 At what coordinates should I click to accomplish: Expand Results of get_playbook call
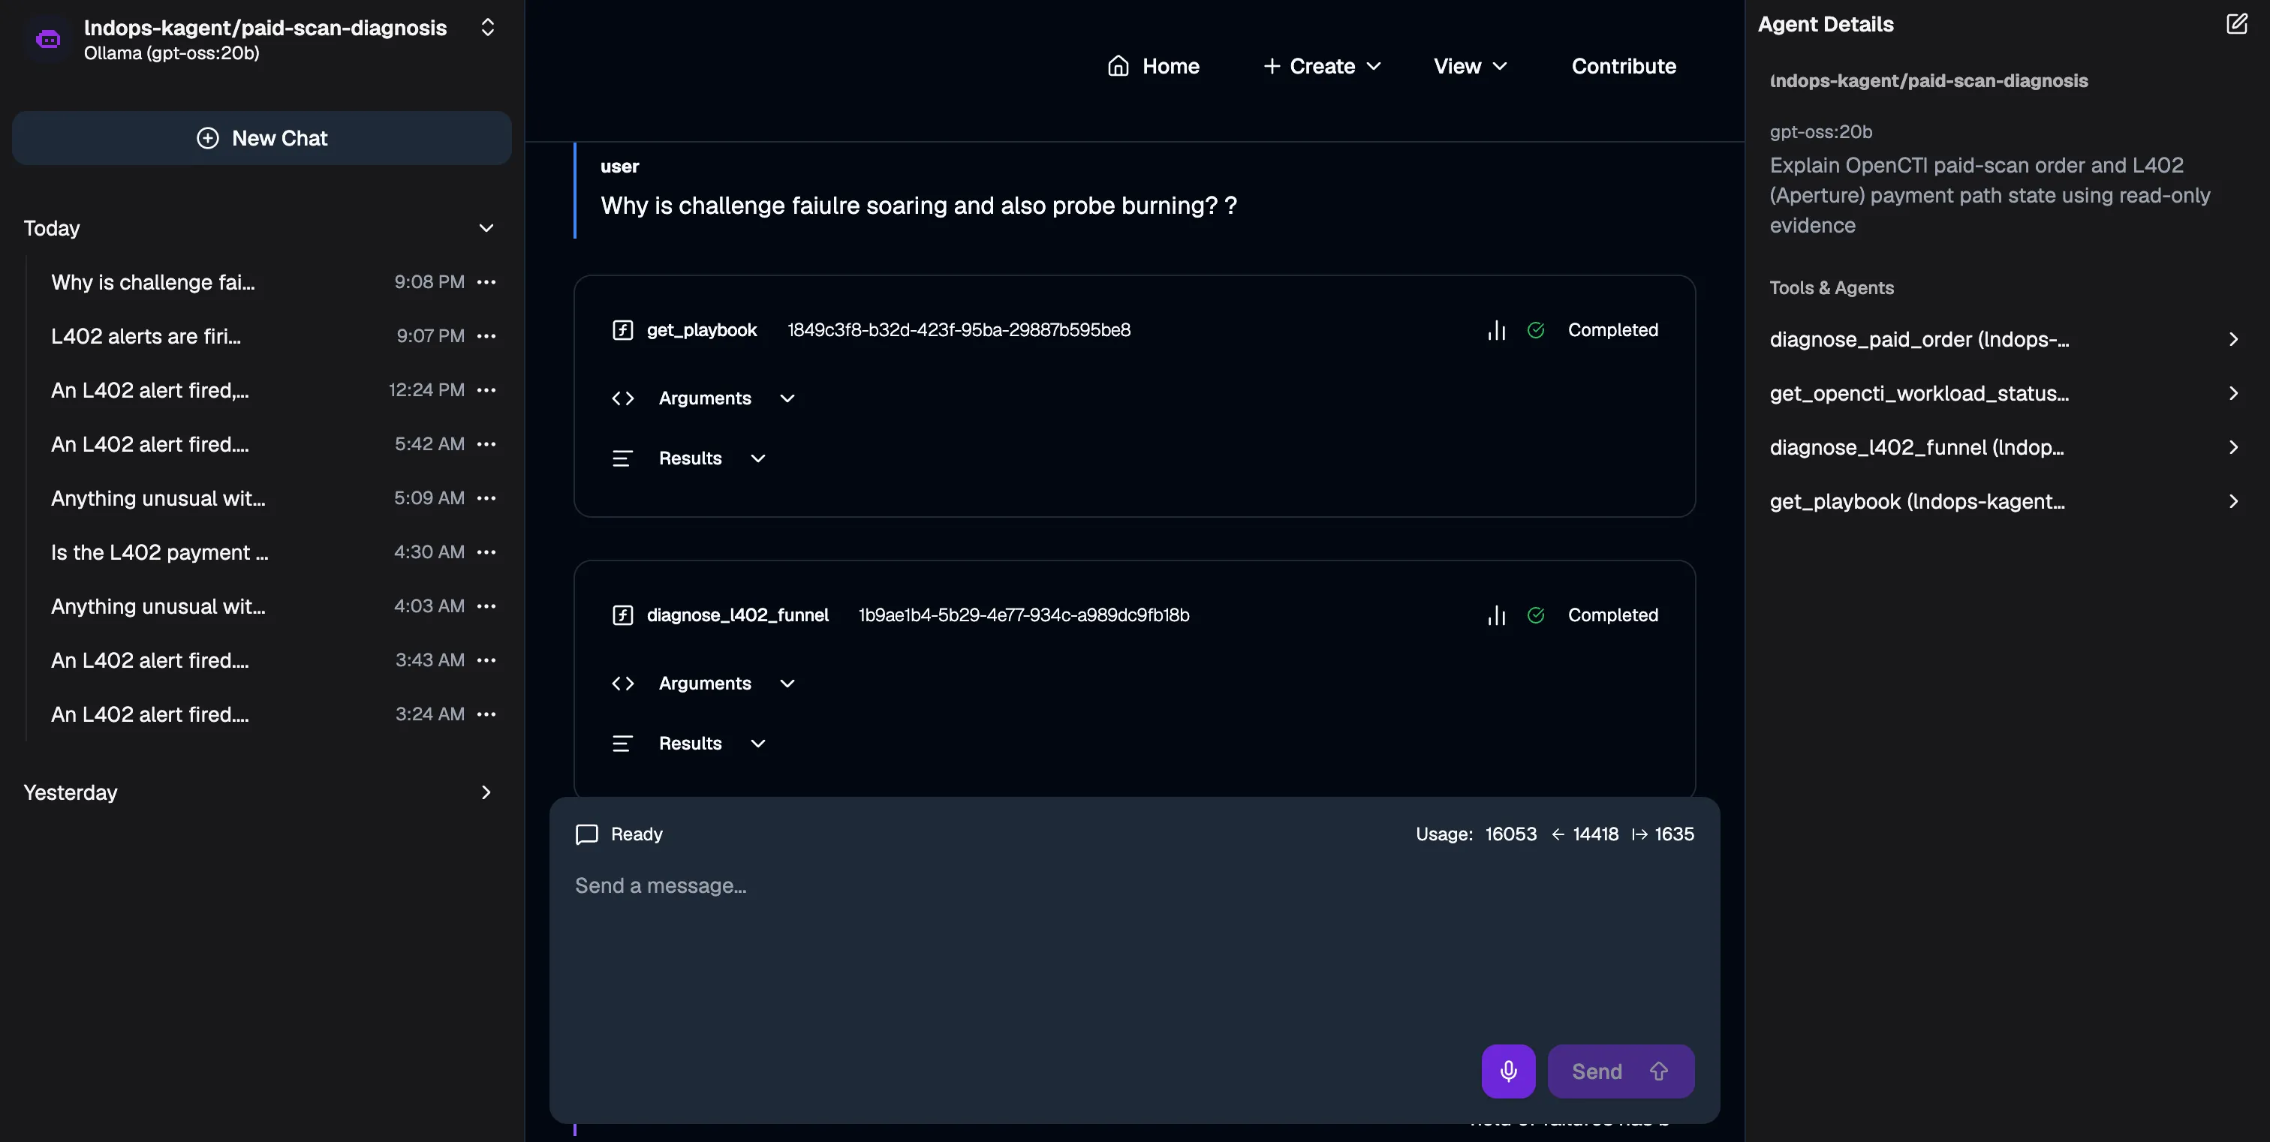point(689,458)
